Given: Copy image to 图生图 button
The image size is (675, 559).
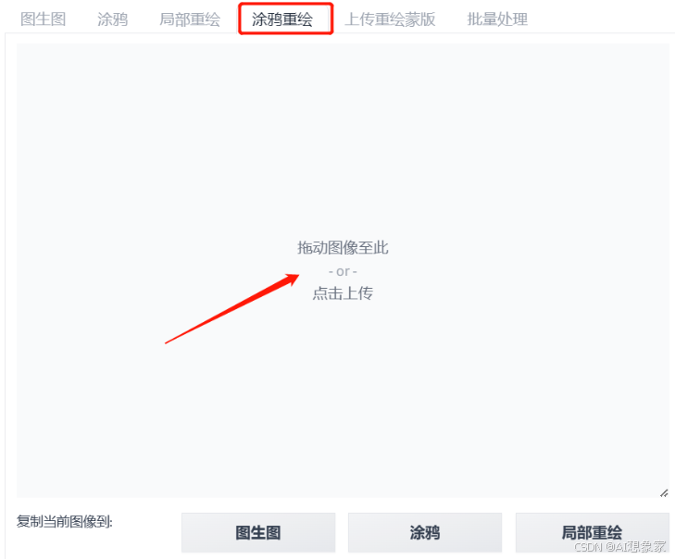Looking at the screenshot, I should pos(258,532).
